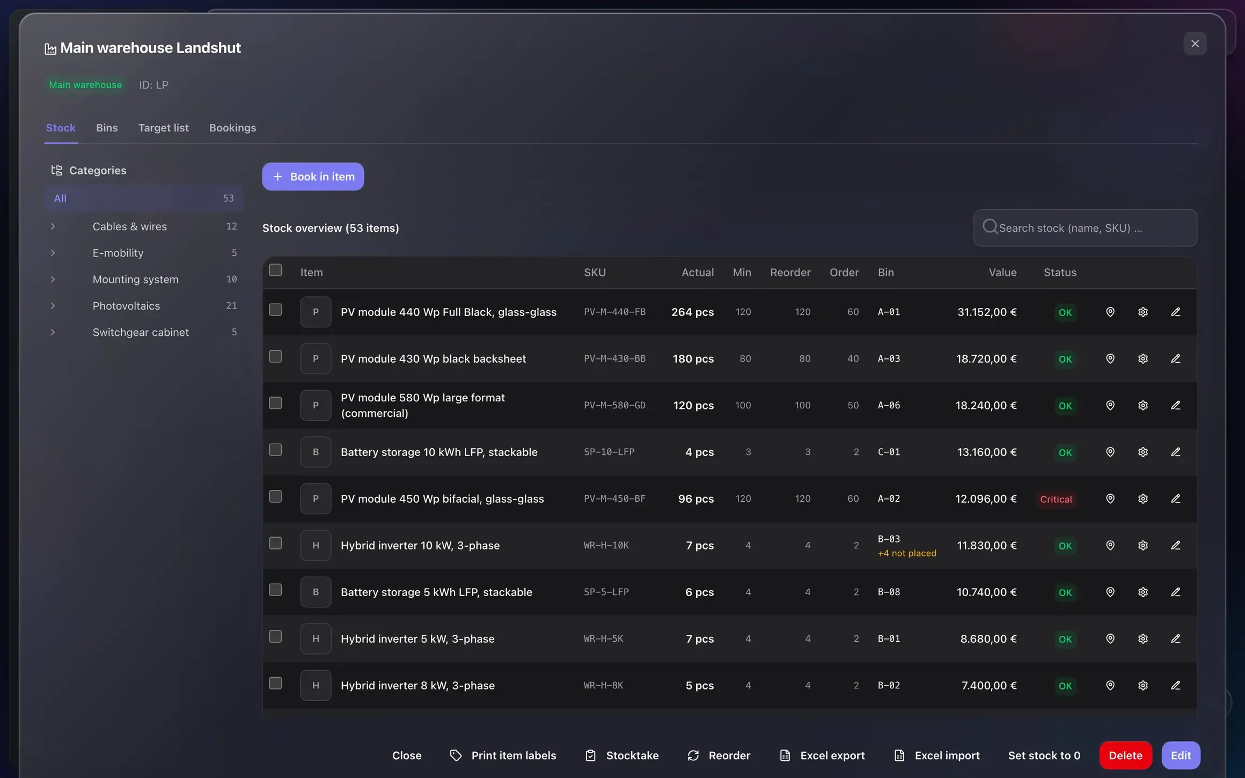Screen dimensions: 1245x778
Task: Check PV module 440 Wp Full Black row
Action: [275, 310]
